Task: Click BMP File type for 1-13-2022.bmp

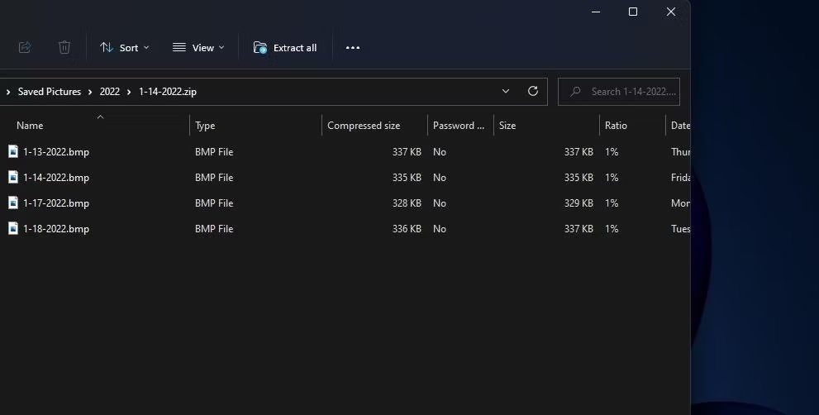Action: point(214,151)
